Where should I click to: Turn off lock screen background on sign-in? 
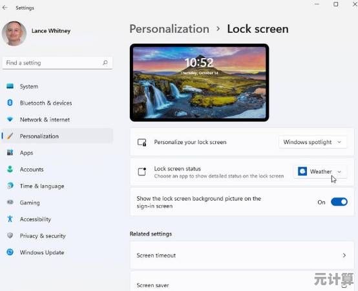339,202
